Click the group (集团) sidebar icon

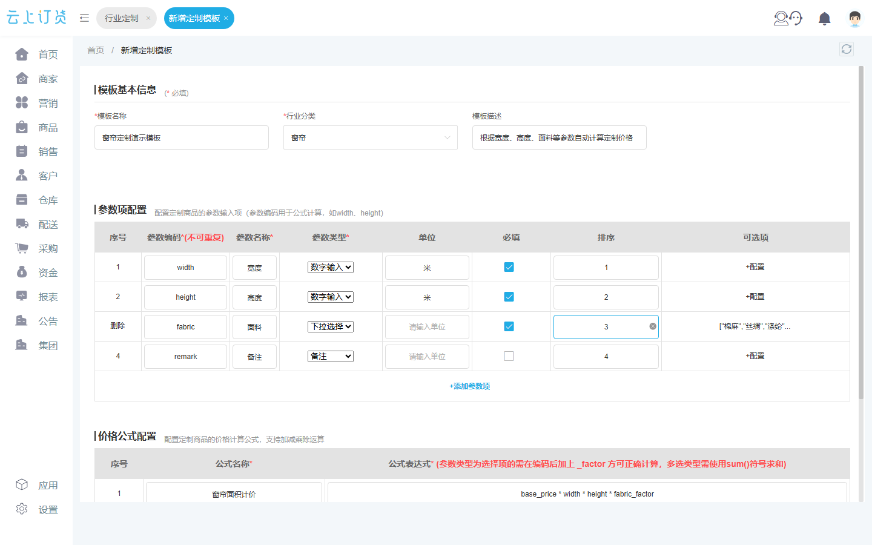click(x=22, y=345)
